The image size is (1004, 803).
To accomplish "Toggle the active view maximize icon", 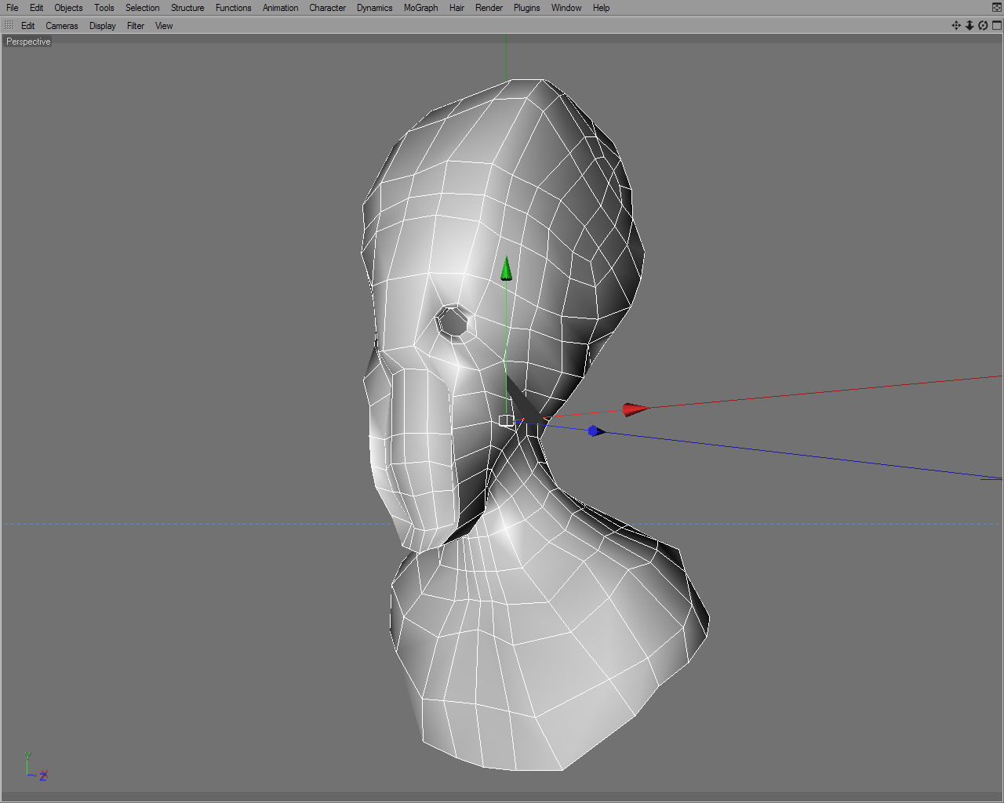I will click(x=997, y=26).
